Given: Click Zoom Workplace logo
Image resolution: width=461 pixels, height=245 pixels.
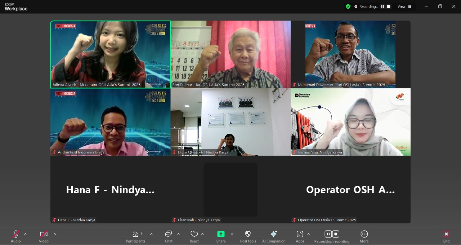Looking at the screenshot, I should (x=16, y=7).
